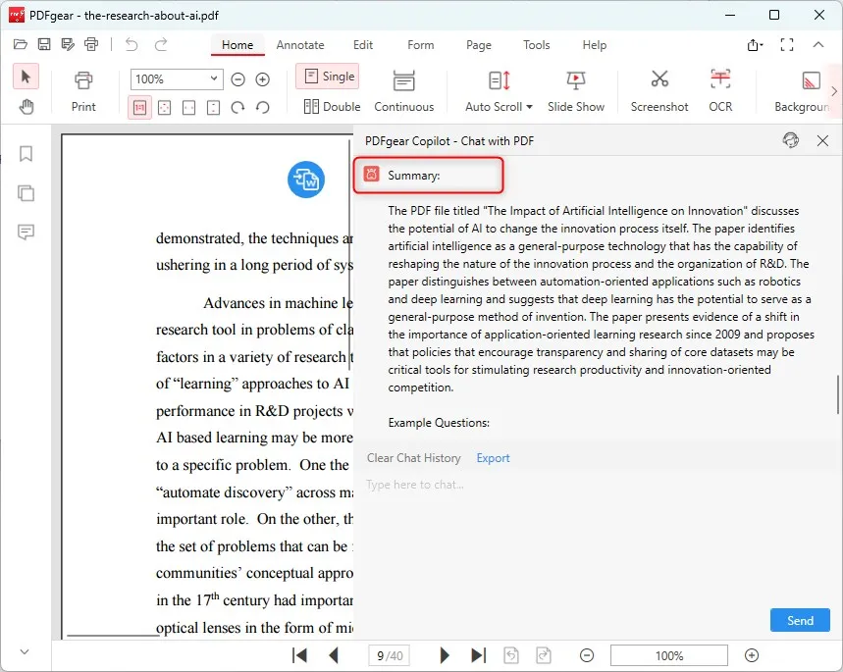This screenshot has height=672, width=843.
Task: Collapse the ribbon with chevron
Action: (x=818, y=44)
